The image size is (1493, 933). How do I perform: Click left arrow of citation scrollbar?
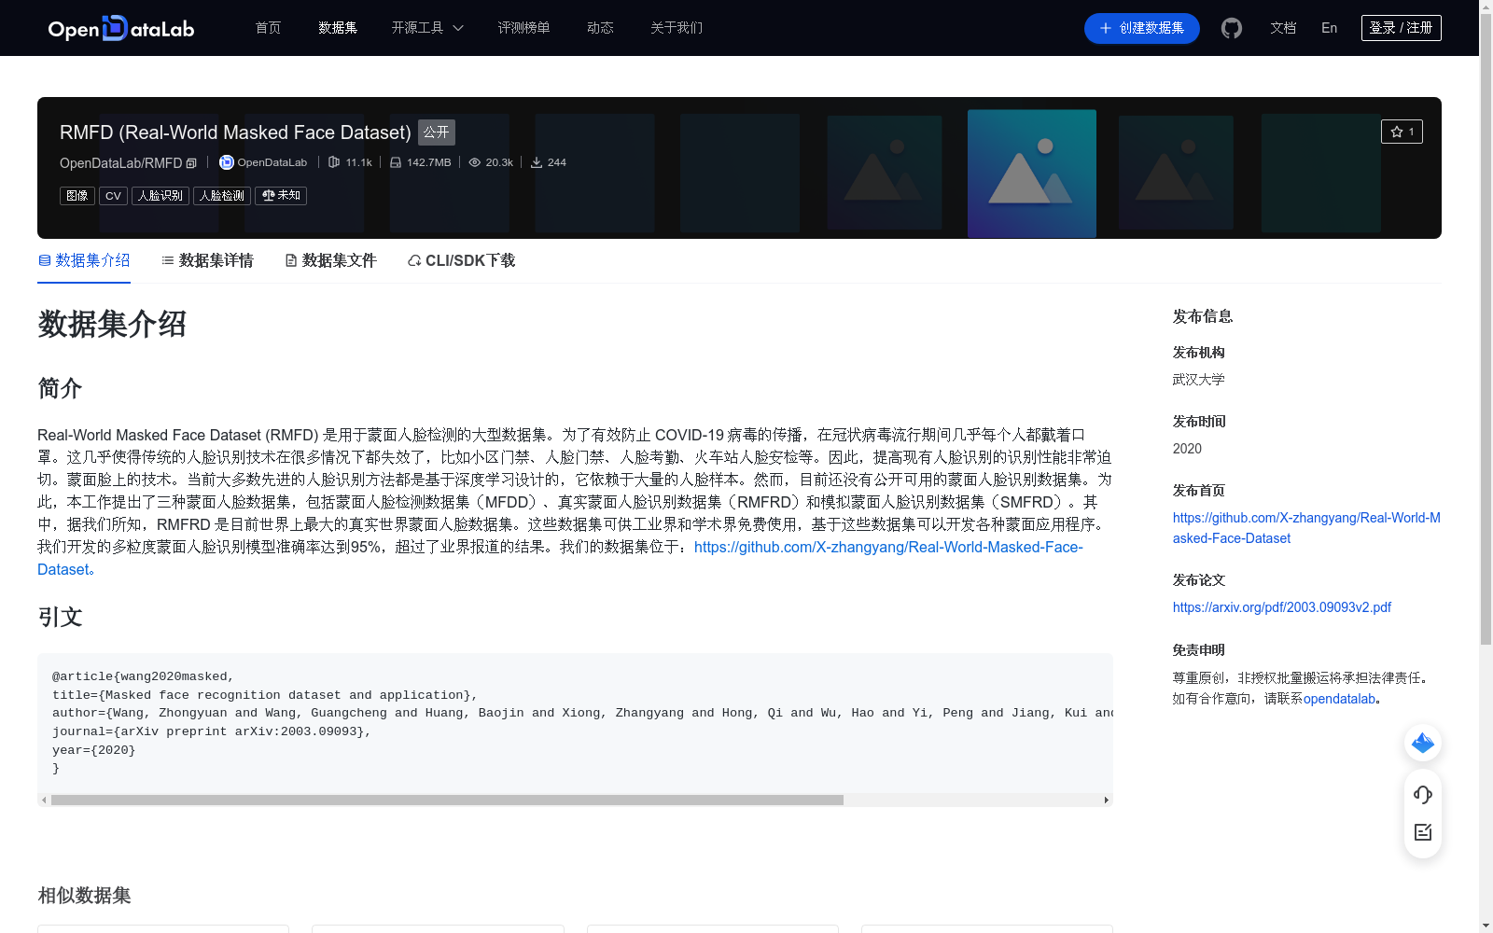tap(44, 800)
